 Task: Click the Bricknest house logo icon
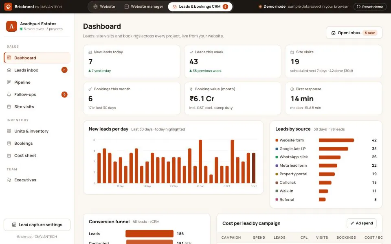pos(8,7)
